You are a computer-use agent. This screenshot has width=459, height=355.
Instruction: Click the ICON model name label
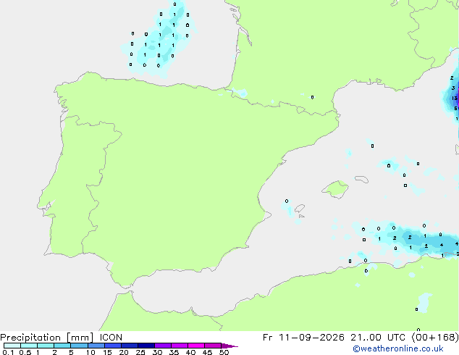[x=111, y=338]
